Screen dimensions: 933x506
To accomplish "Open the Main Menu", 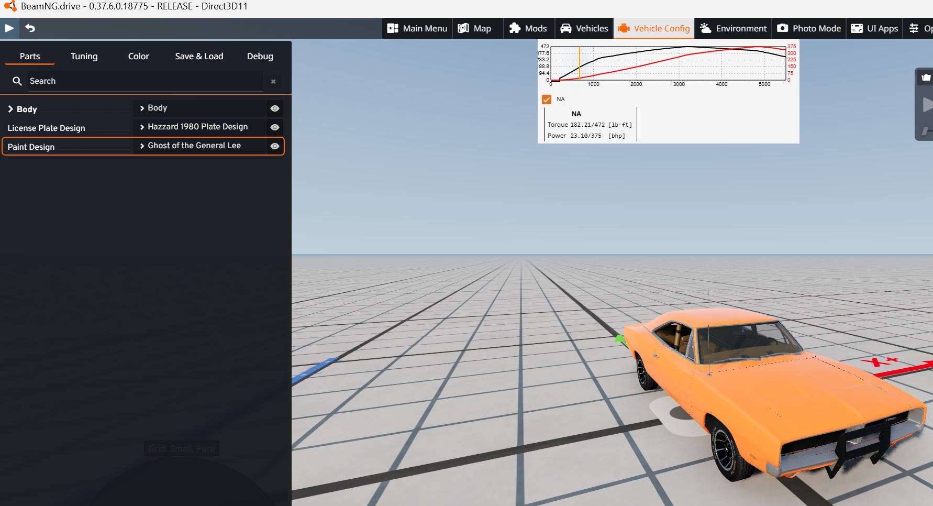I will point(417,28).
